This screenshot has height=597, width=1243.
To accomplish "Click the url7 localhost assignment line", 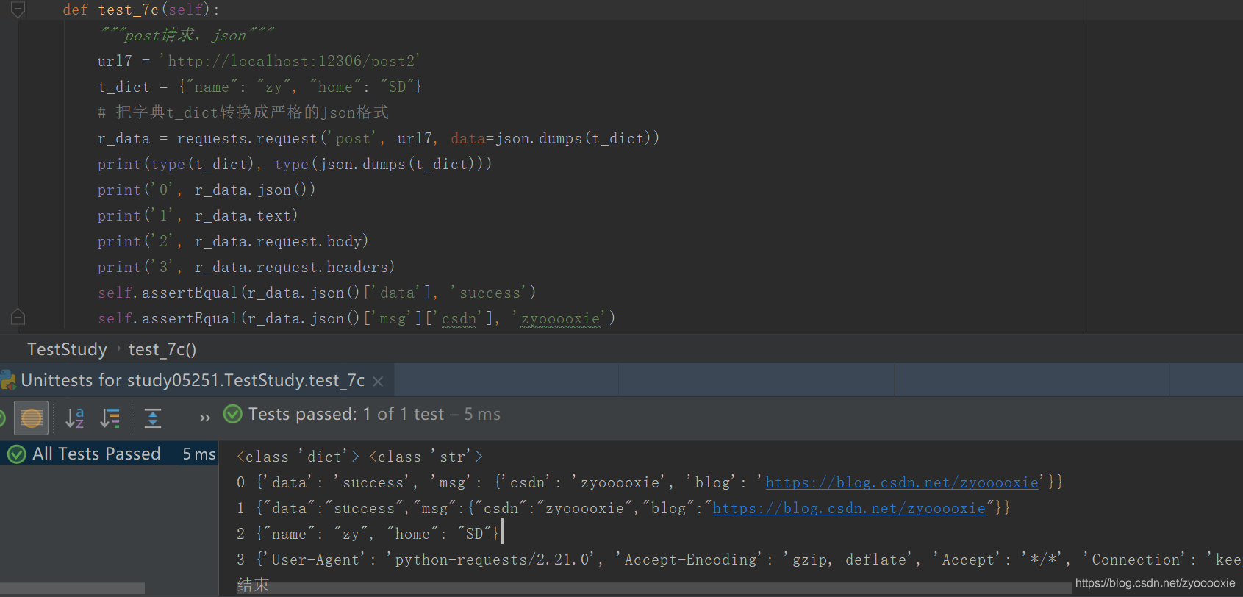I will pyautogui.click(x=259, y=61).
